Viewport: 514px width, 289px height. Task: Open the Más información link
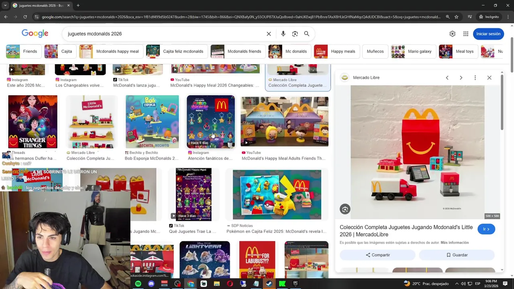(x=455, y=242)
